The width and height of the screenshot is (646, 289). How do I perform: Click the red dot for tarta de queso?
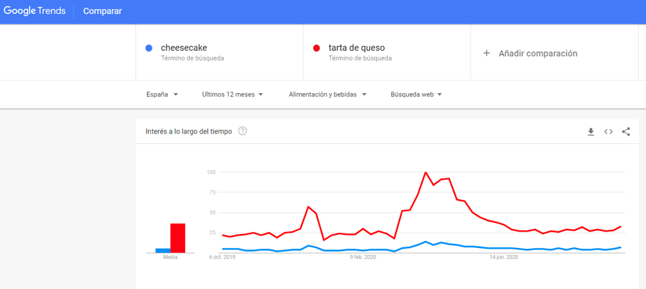[316, 48]
